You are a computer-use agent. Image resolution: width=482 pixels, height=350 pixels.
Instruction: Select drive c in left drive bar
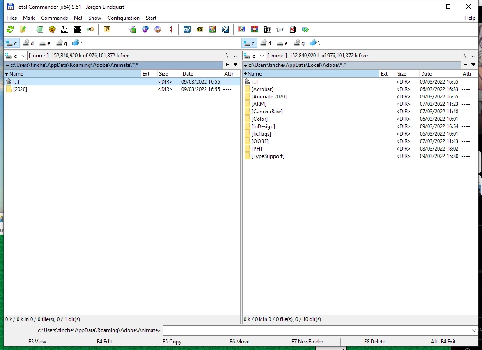12,43
